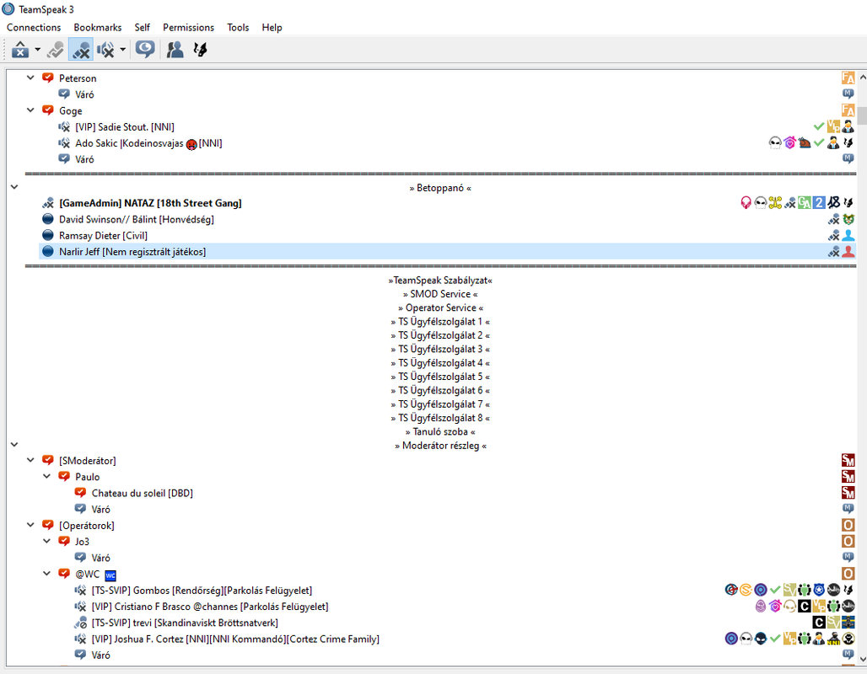Open the dropdown next to the speaker mute icon

[x=122, y=50]
